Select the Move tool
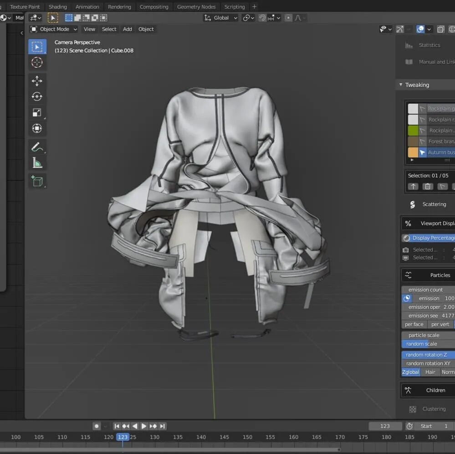The height and width of the screenshot is (454, 455). pos(37,81)
